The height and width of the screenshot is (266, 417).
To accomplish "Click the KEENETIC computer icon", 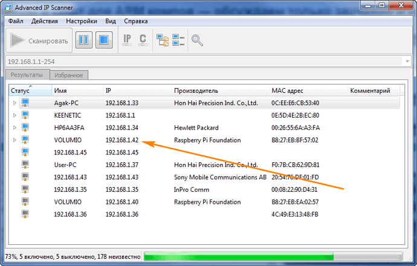I will coord(25,115).
